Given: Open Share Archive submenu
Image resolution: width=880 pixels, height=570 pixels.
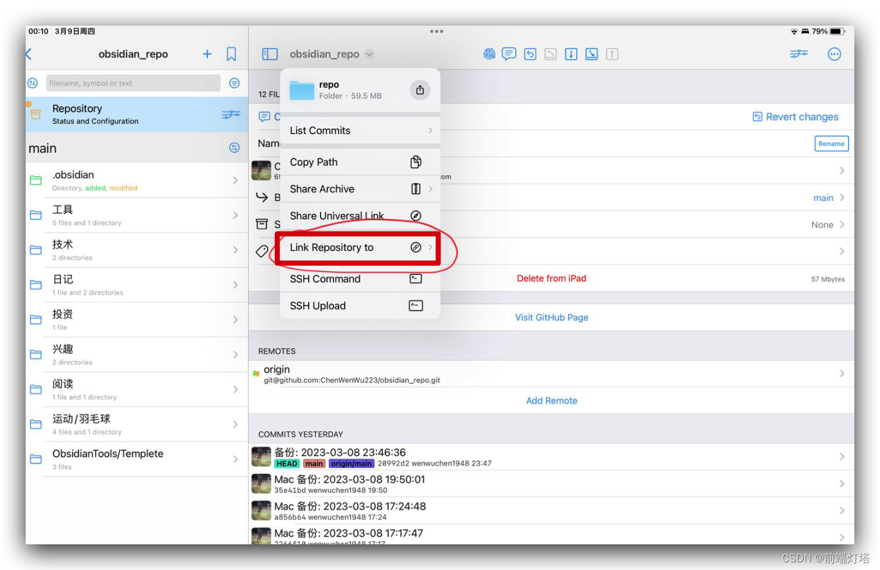Looking at the screenshot, I should (x=360, y=189).
